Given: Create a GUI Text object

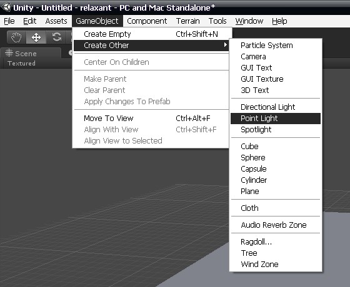Looking at the screenshot, I should (276, 68).
